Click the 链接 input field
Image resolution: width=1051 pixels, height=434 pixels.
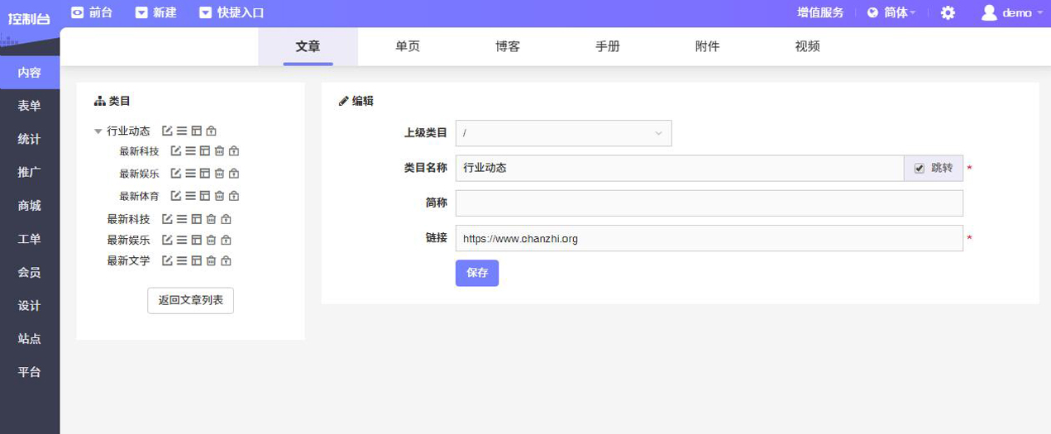coord(709,238)
